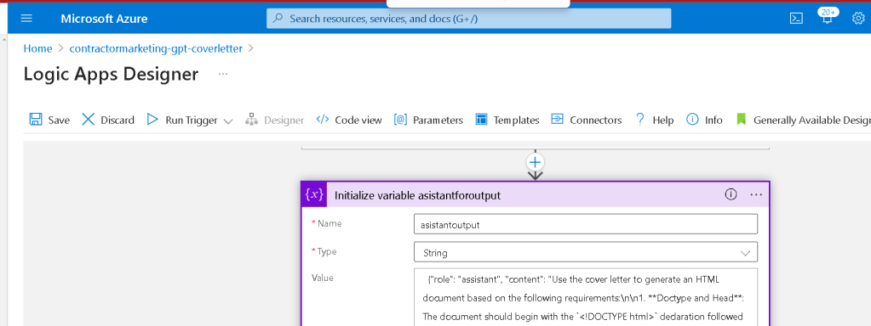Open the Type dropdown showing String
The height and width of the screenshot is (326, 871).
[x=586, y=252]
